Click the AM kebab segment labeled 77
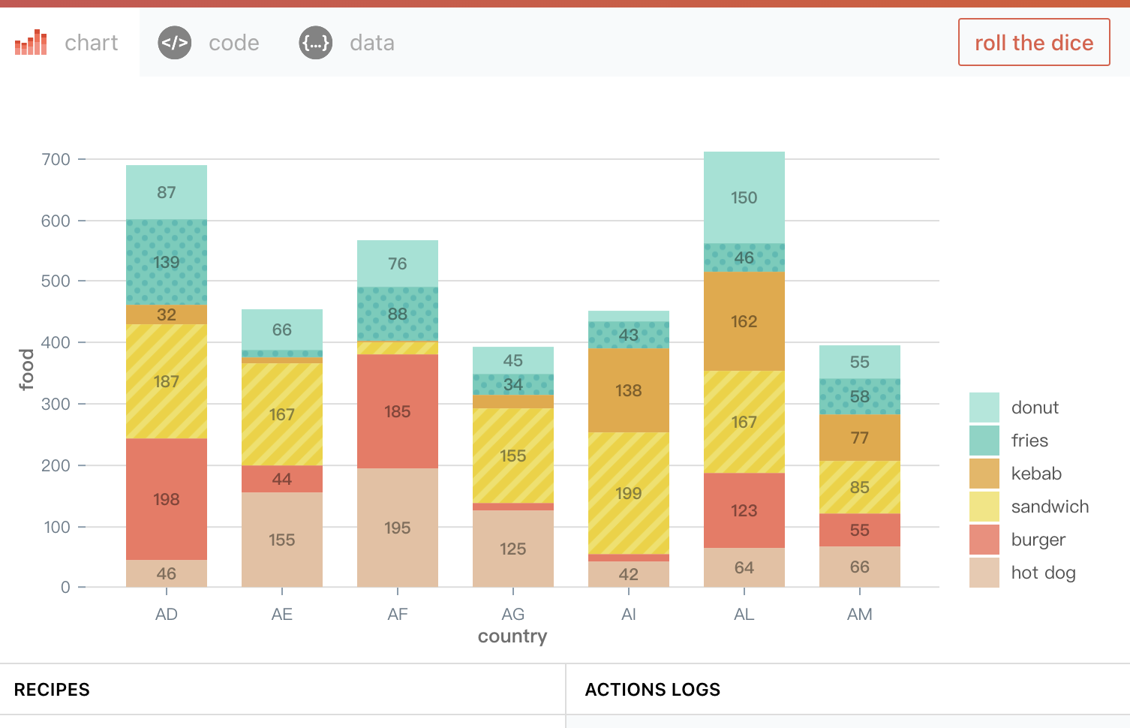1130x728 pixels. click(860, 438)
